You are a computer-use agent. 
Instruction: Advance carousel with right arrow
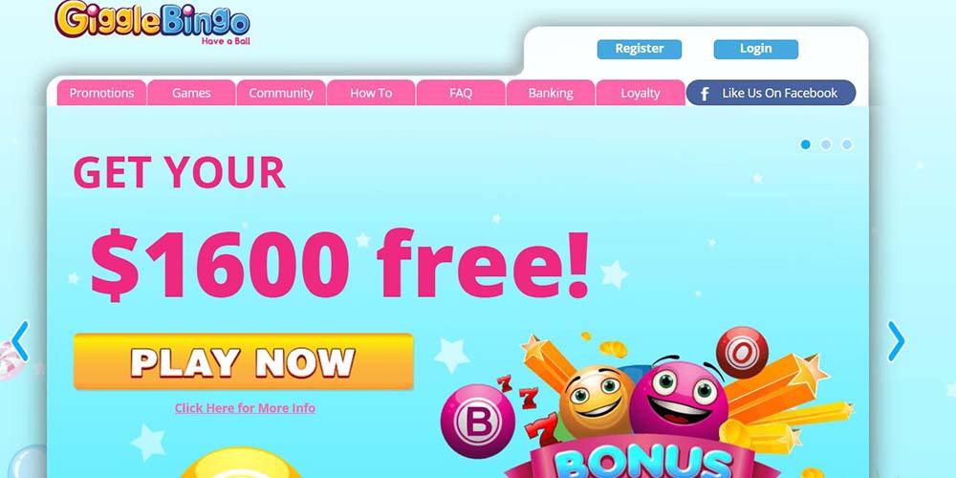coord(897,341)
